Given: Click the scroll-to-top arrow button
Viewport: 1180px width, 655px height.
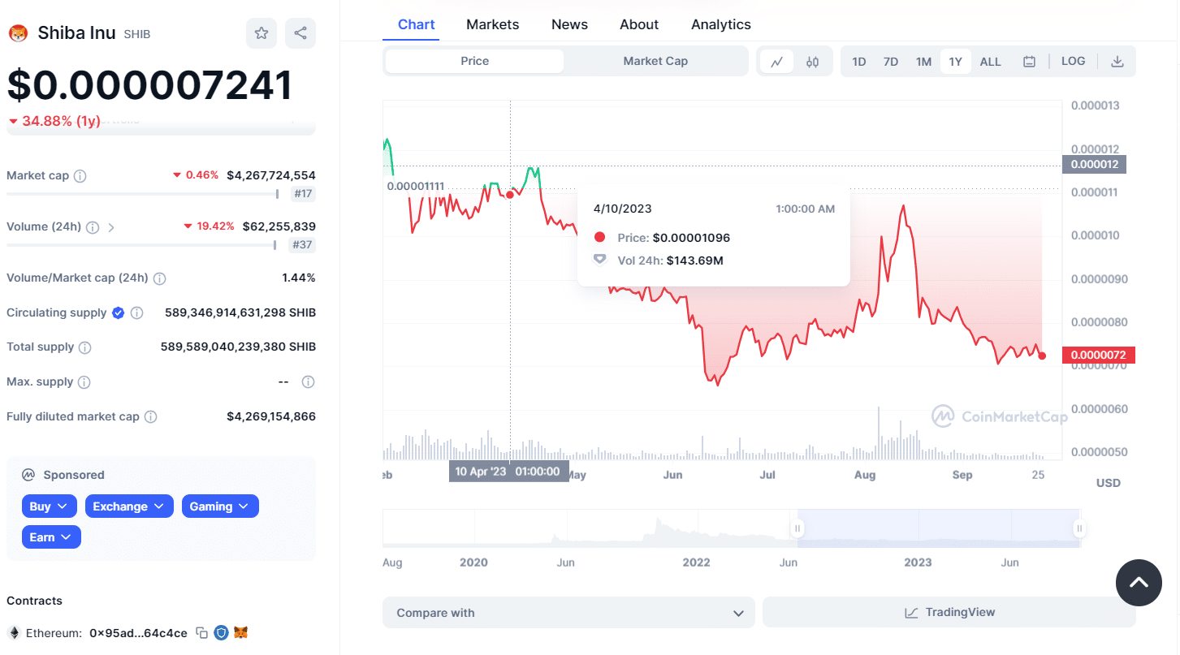Looking at the screenshot, I should tap(1139, 583).
